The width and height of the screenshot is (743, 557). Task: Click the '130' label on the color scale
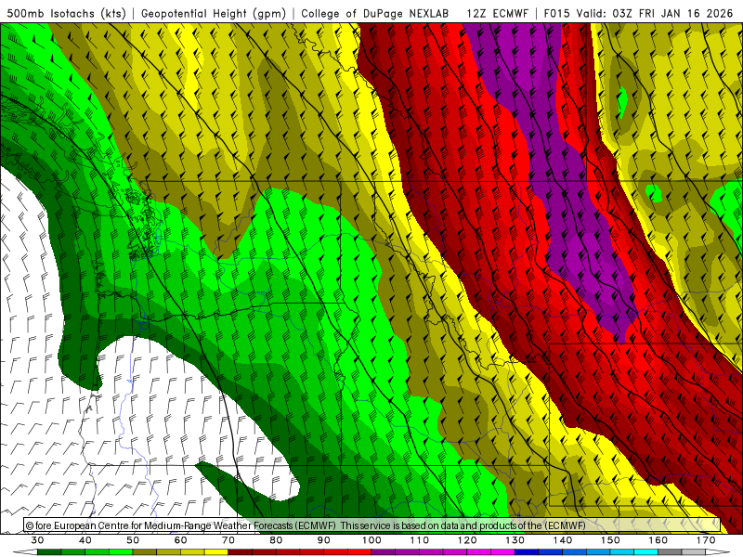[515, 540]
